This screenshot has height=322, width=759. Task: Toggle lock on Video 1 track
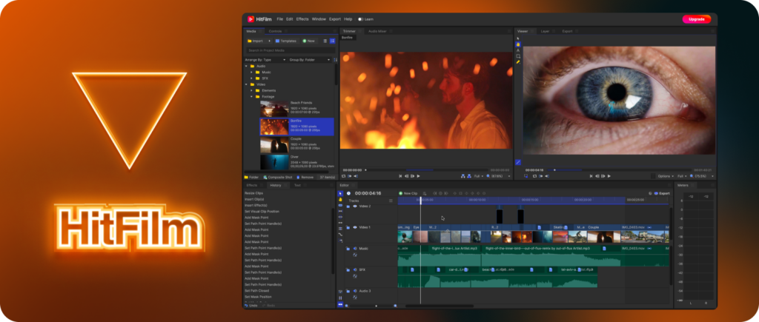click(348, 227)
